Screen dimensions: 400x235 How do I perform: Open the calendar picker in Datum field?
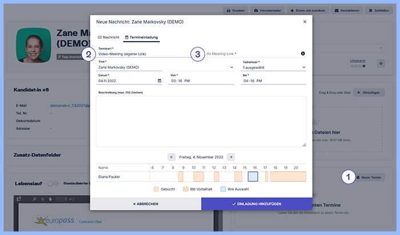click(x=159, y=80)
